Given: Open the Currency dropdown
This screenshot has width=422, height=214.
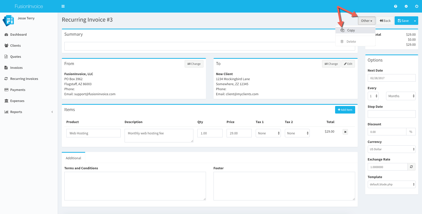Looking at the screenshot, I should (391, 149).
